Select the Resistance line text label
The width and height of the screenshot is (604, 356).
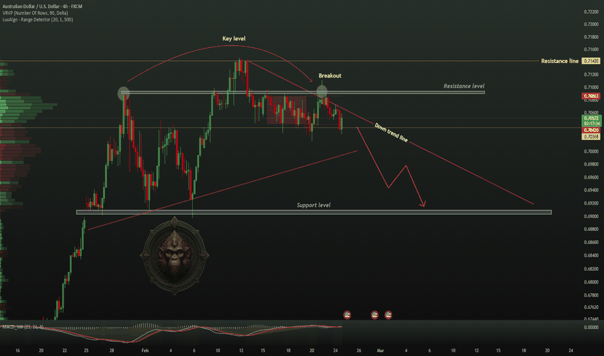click(560, 61)
